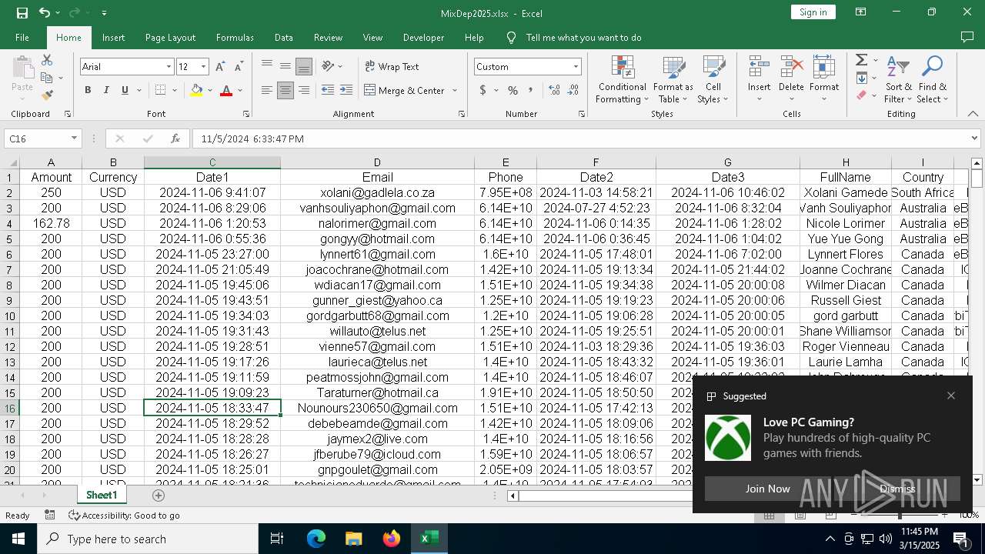Open Cell Styles gallery
The height and width of the screenshot is (554, 985).
point(713,79)
